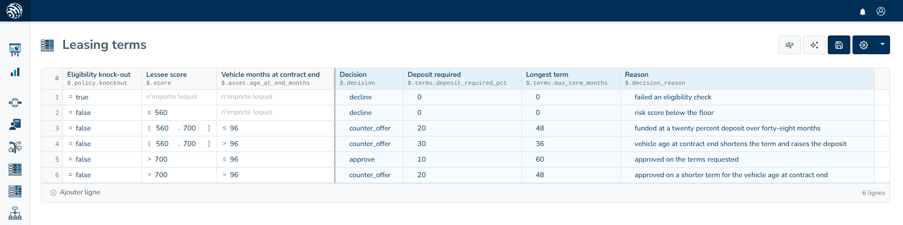Viewport: 903px width, 225px height.
Task: Open the sidebar table icon with solid bottom row
Action: [15, 169]
